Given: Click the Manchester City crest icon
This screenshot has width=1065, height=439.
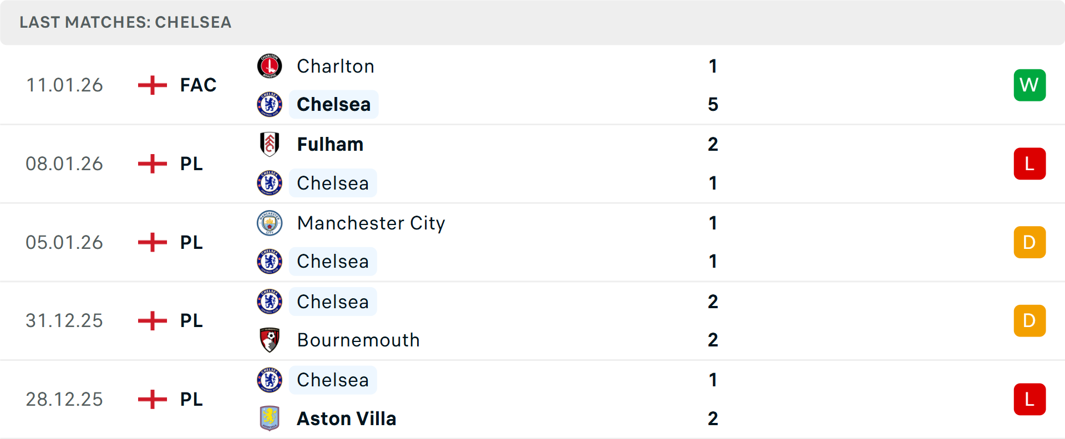Looking at the screenshot, I should click(x=270, y=223).
